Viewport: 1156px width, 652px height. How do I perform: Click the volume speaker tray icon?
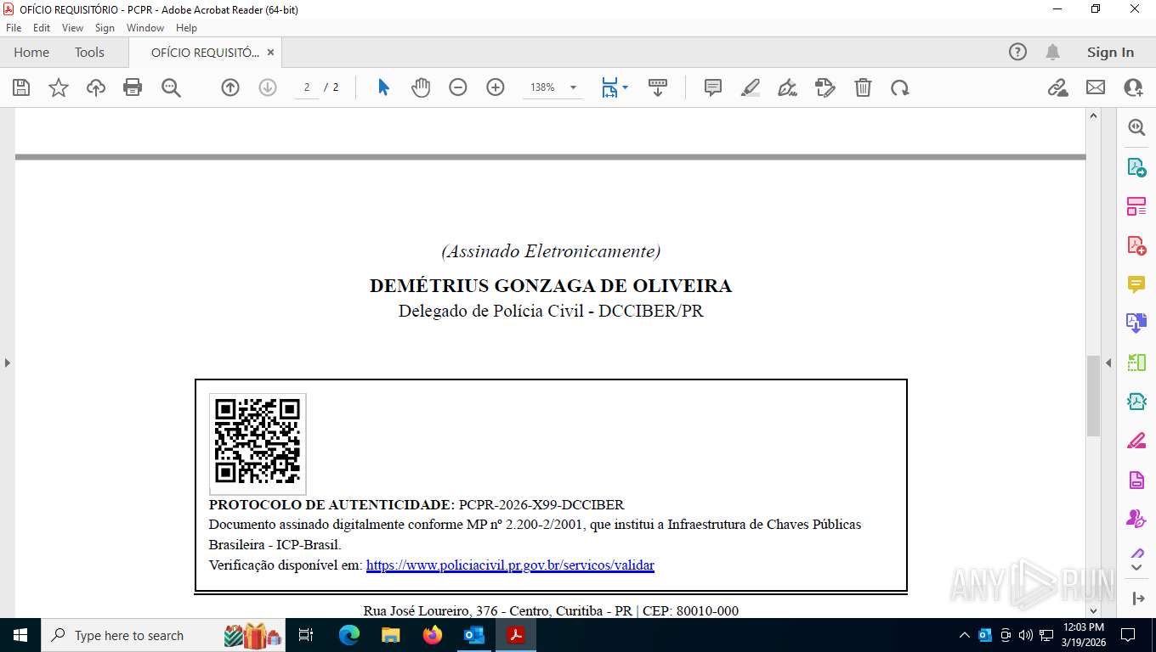1025,635
